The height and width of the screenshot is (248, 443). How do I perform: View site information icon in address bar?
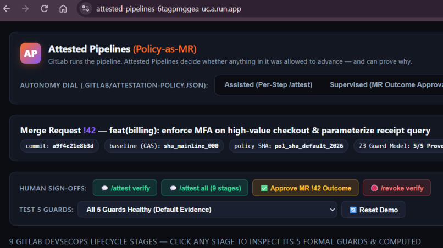coord(86,9)
